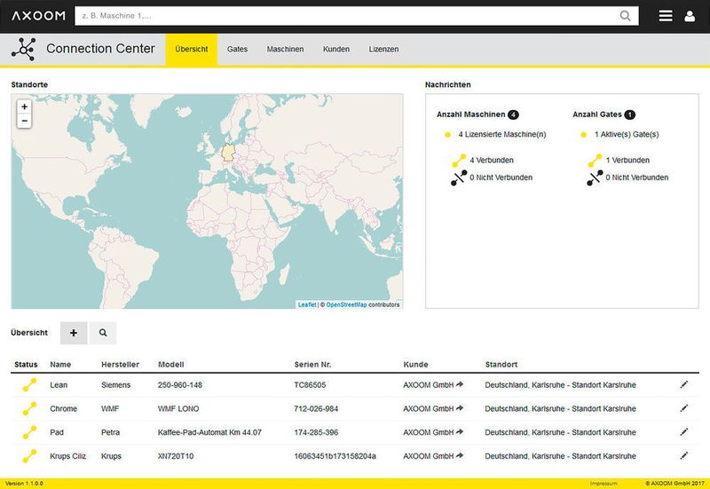Sort by the Status column header
This screenshot has width=710, height=489.
26,365
